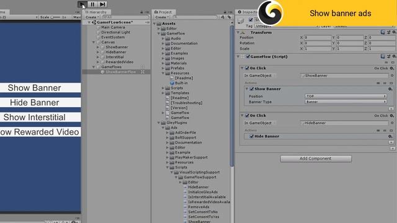Click the Play button in toolbar
397x223 pixels.
(83, 4)
